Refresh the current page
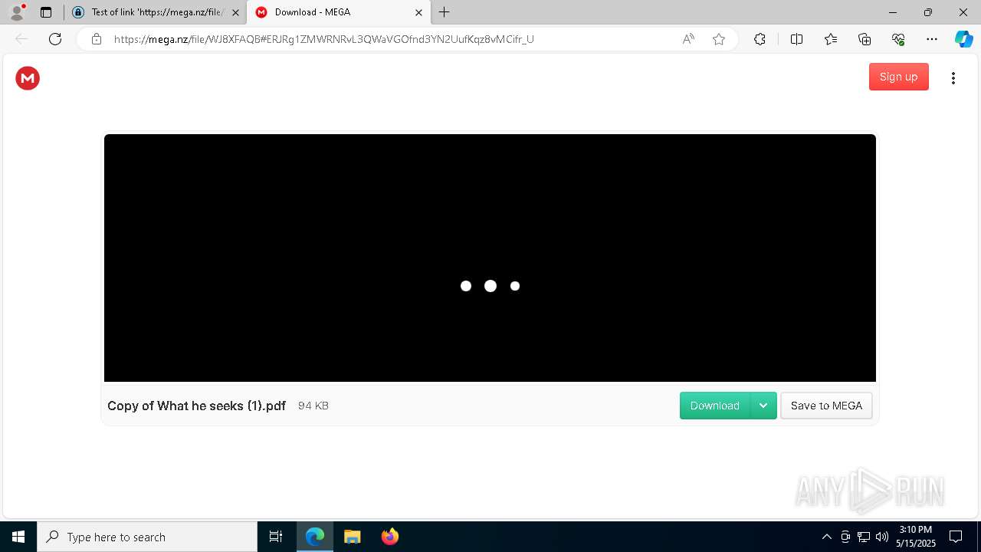Viewport: 981px width, 552px height. pos(55,39)
